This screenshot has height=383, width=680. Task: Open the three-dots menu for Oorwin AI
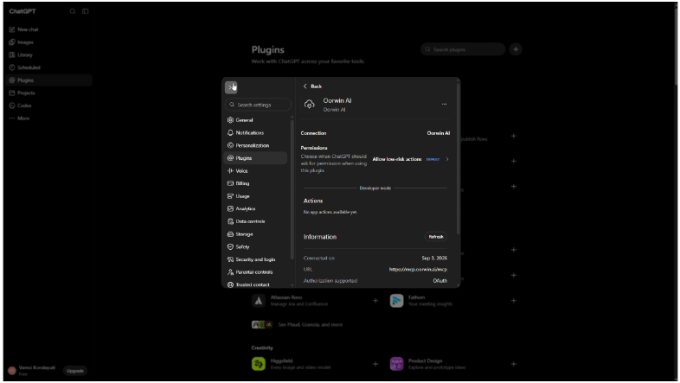click(444, 104)
